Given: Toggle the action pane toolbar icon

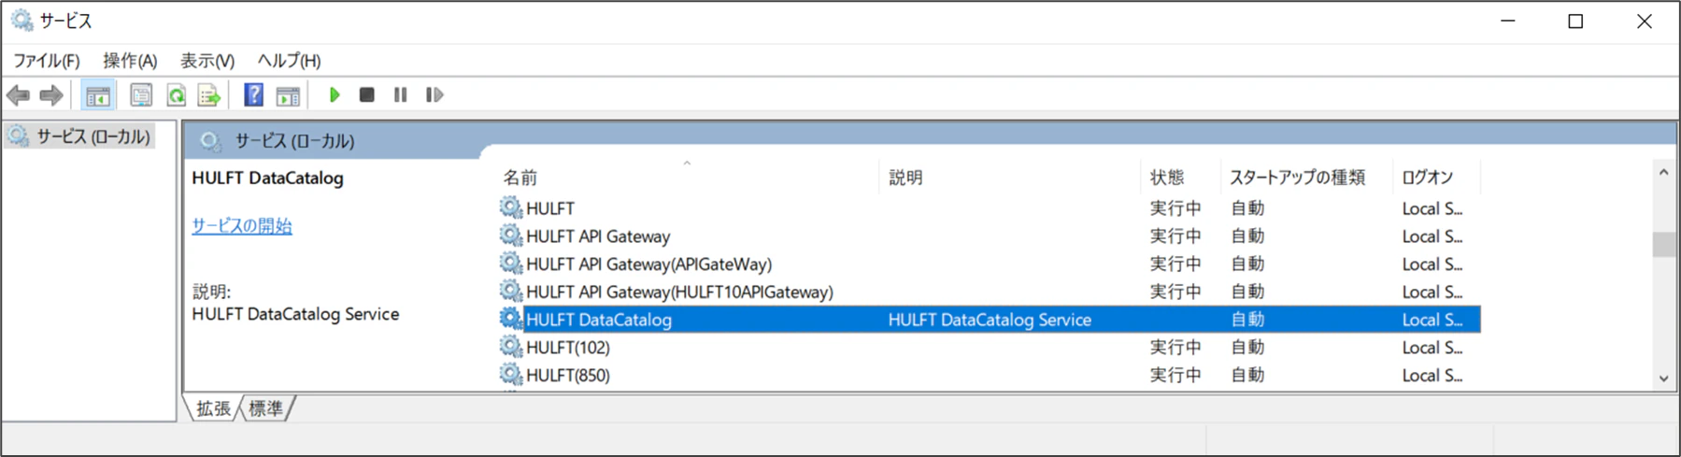Looking at the screenshot, I should pos(288,94).
